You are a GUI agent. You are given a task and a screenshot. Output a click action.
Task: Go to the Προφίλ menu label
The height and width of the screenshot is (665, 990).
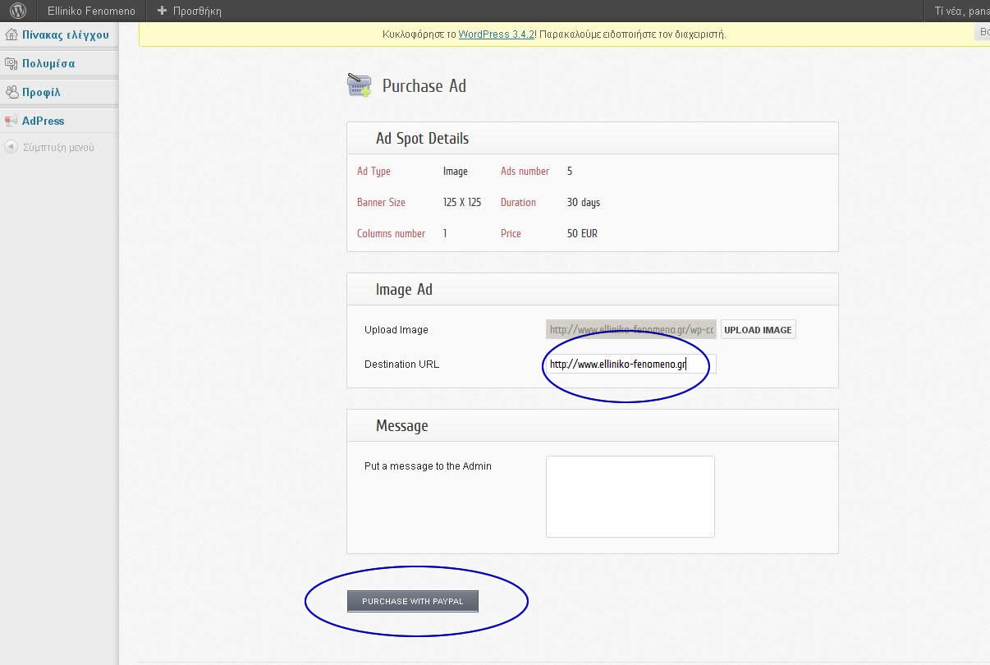[41, 92]
